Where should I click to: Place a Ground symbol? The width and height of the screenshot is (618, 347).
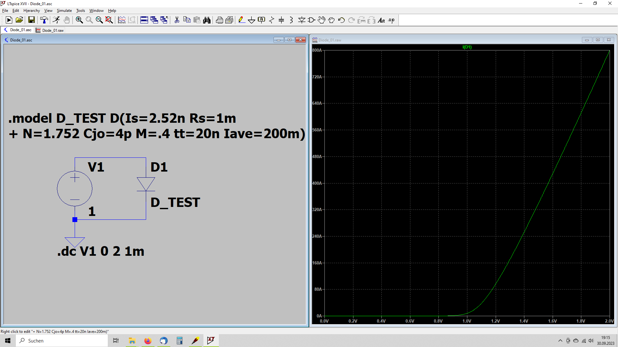click(x=252, y=20)
